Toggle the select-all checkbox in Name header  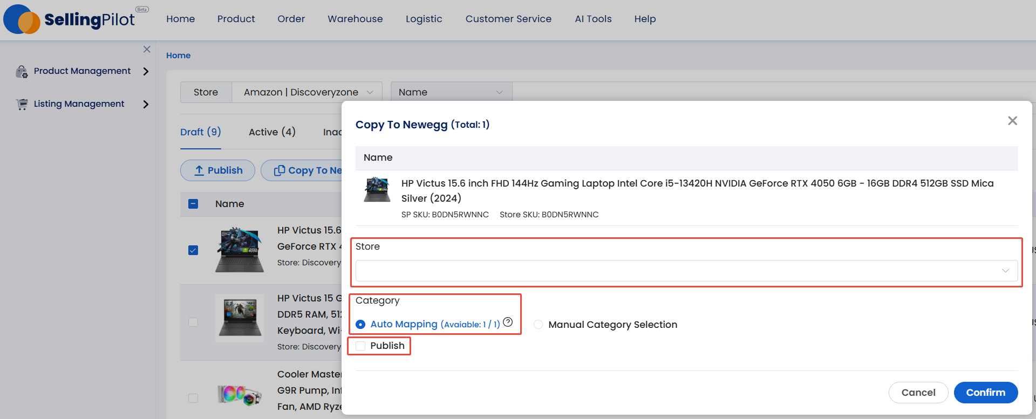(x=193, y=204)
